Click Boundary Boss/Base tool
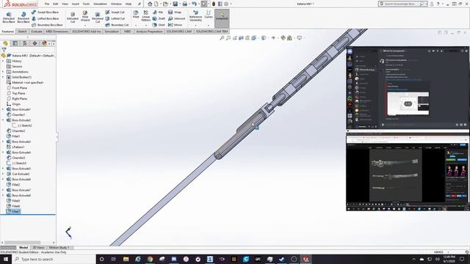Screen dimensions: 470x264 [x=47, y=25]
